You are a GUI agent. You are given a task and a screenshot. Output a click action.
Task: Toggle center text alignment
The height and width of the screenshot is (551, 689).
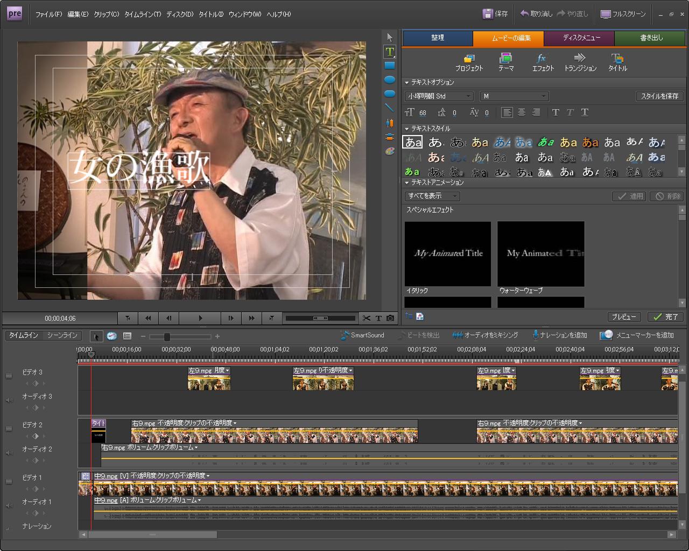pos(522,112)
